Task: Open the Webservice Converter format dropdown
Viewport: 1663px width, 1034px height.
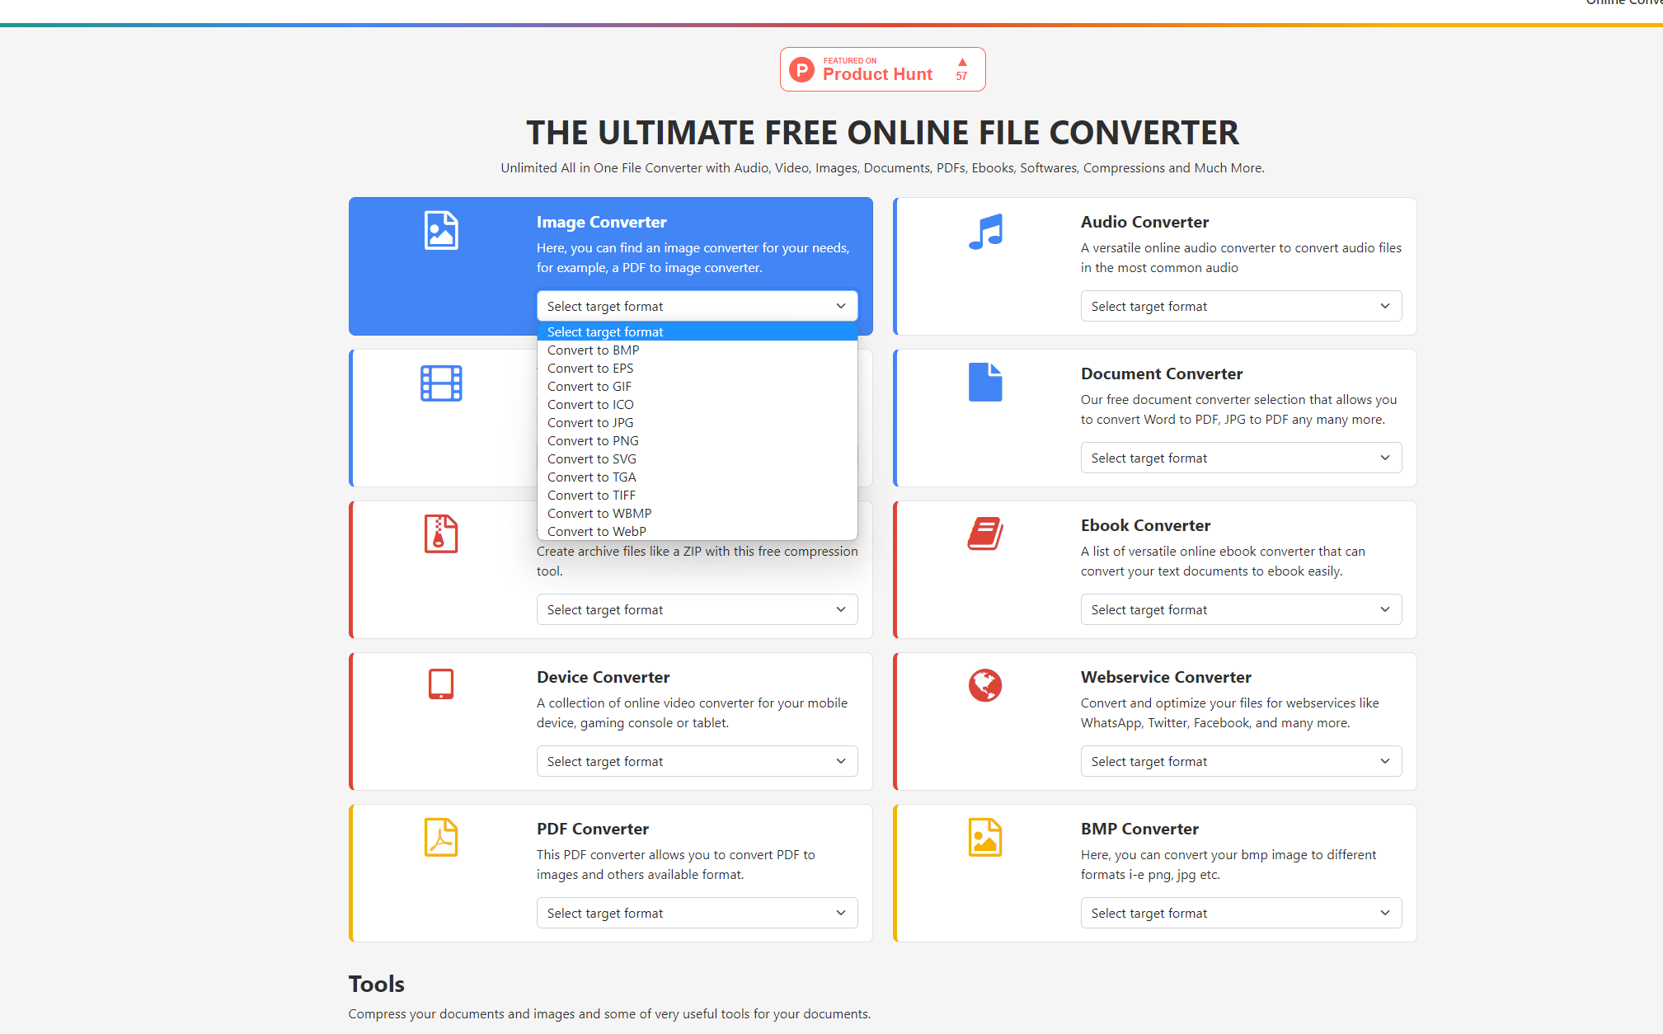Action: [x=1240, y=760]
